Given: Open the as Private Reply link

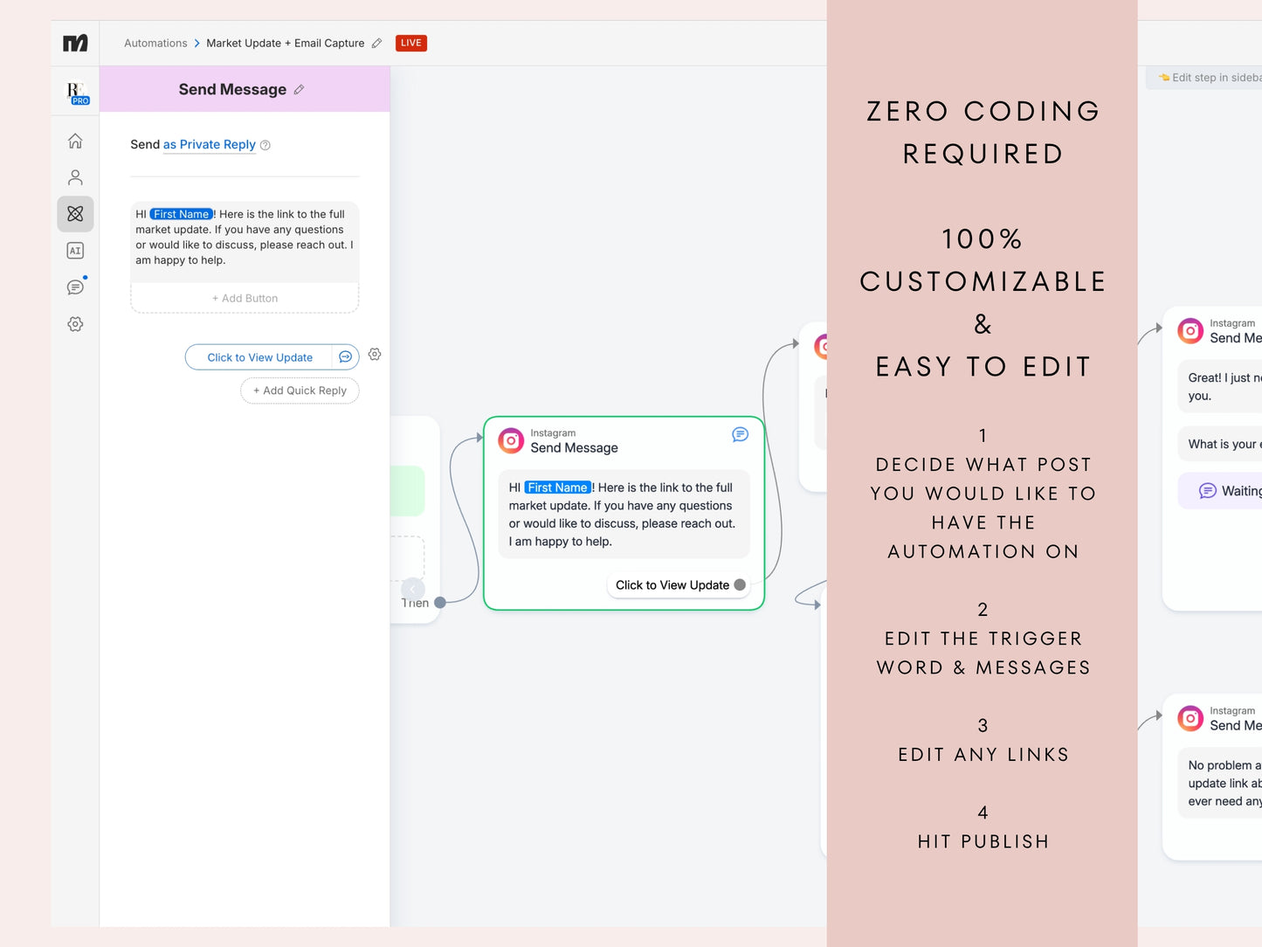Looking at the screenshot, I should coord(210,145).
